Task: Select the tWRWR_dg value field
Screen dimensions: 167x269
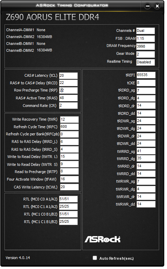Action: click(x=146, y=189)
